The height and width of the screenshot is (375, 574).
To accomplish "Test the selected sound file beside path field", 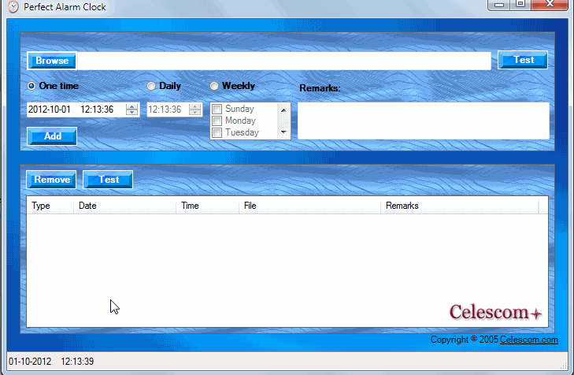I will [x=523, y=60].
